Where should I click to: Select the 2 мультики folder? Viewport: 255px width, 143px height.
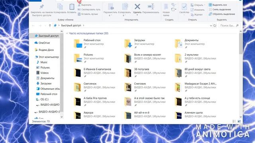tap(195, 58)
